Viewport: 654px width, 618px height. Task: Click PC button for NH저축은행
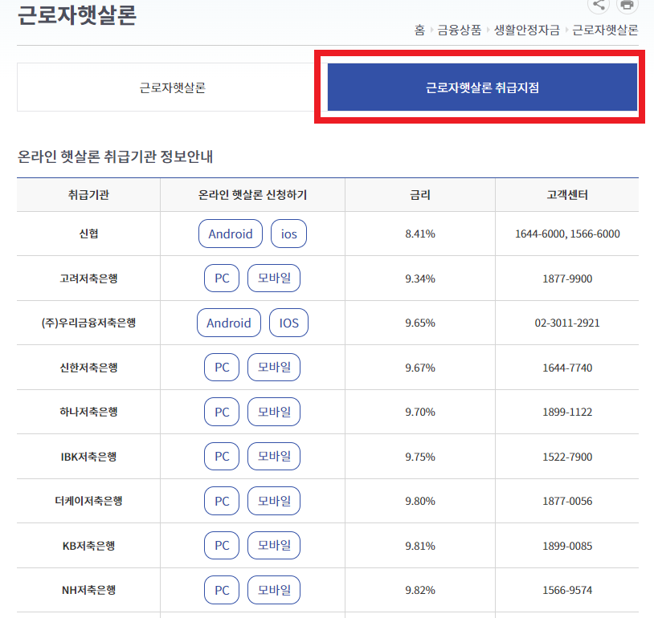coord(222,590)
